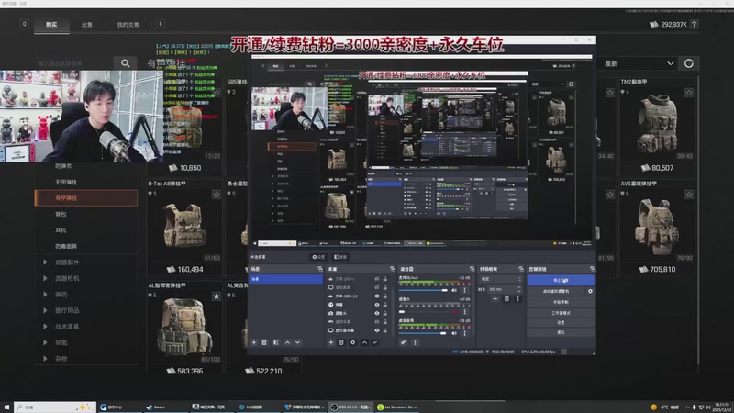Viewport: 734px width, 413px height.
Task: Open three-dot menu for the 桌面音频 channel
Action: (x=465, y=333)
